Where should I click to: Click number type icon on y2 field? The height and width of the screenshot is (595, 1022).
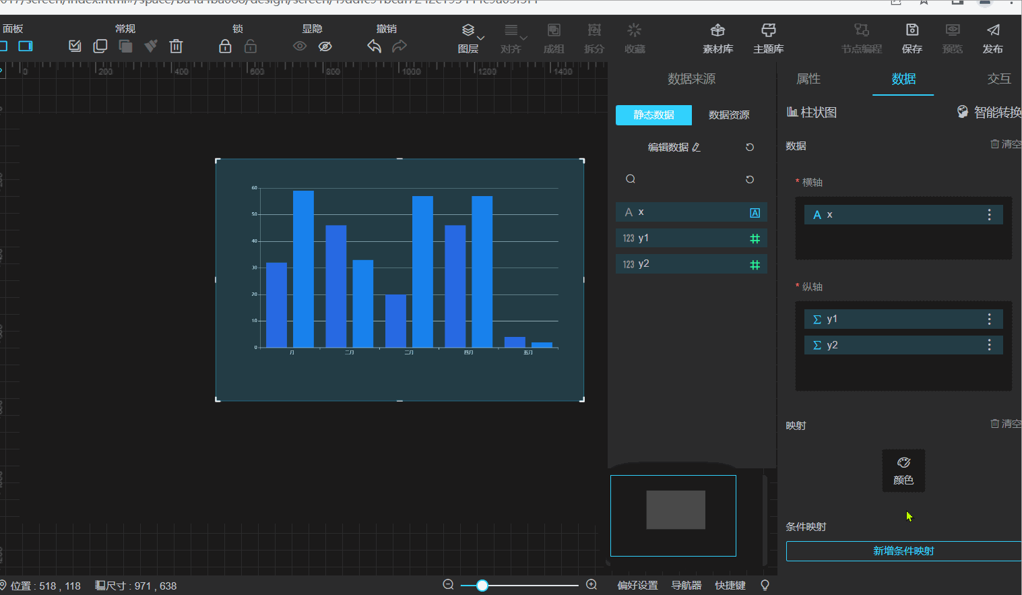(x=755, y=265)
